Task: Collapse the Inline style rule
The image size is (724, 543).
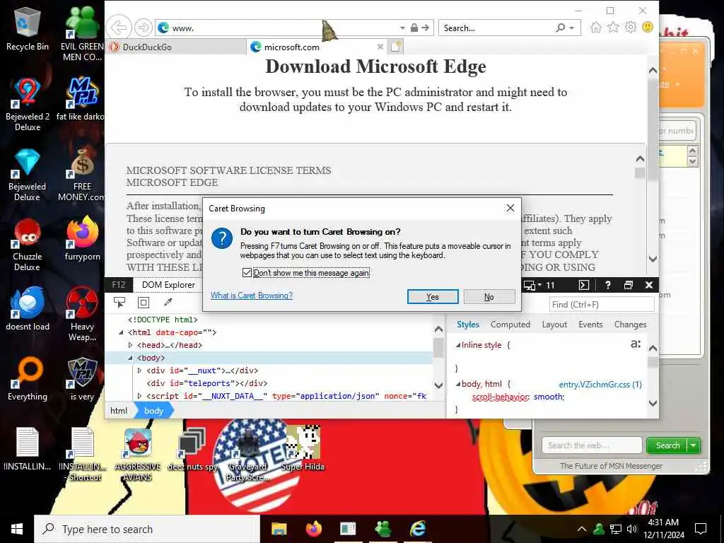Action: pyautogui.click(x=458, y=345)
